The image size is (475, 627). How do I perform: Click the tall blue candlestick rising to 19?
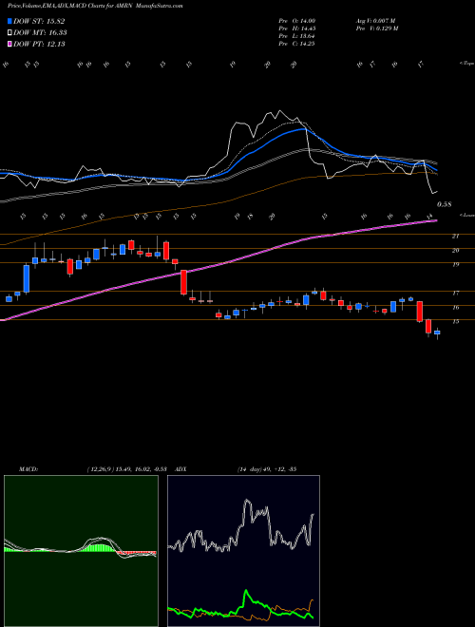(x=27, y=278)
